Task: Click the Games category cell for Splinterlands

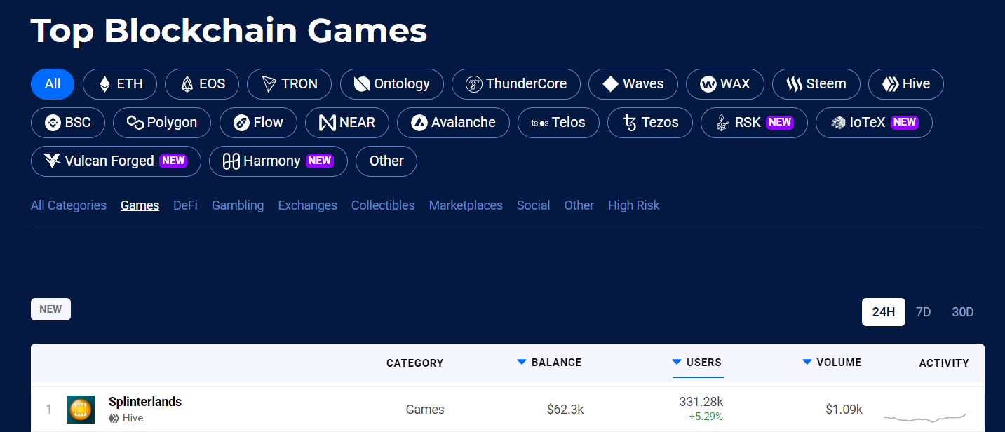Action: (x=425, y=410)
